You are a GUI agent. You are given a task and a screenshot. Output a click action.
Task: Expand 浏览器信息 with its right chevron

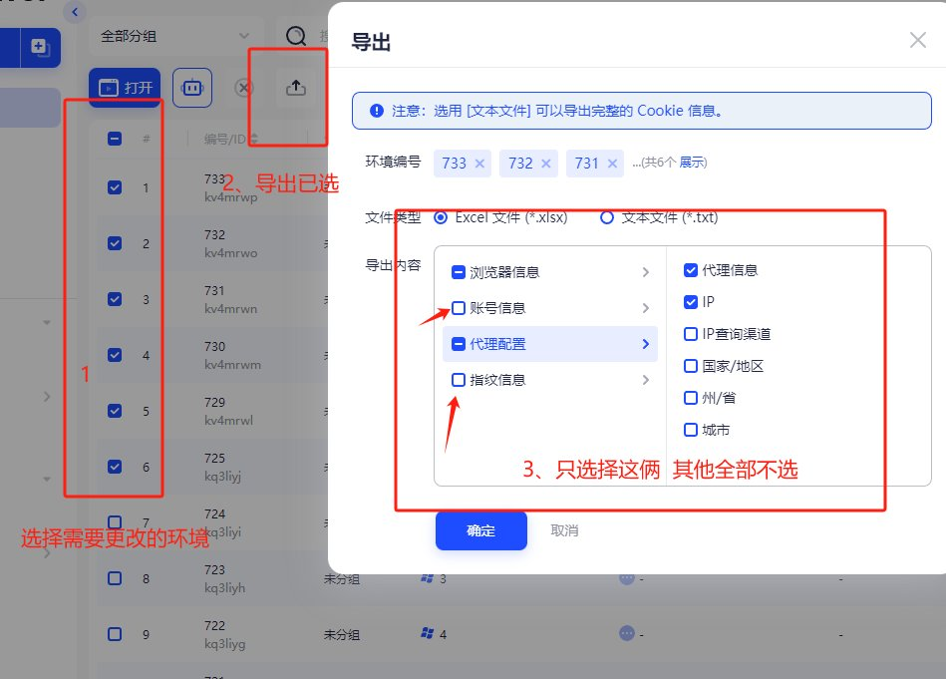click(646, 272)
